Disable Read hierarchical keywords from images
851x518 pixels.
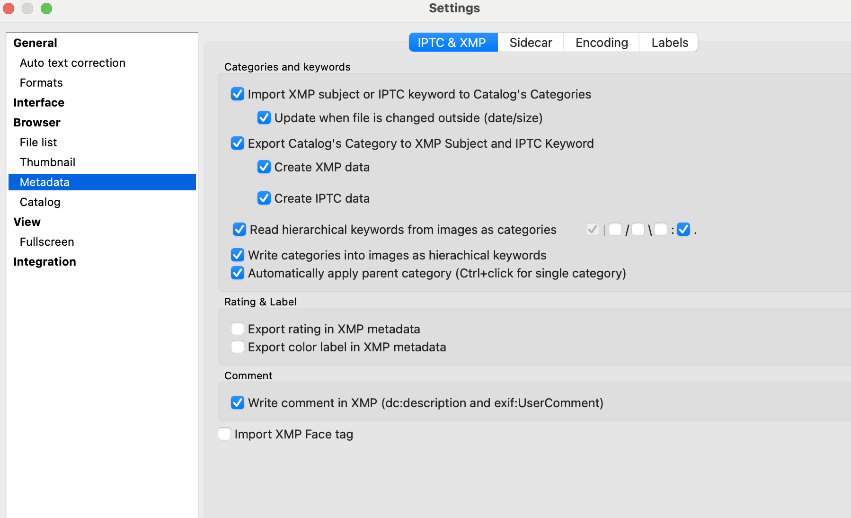click(239, 230)
